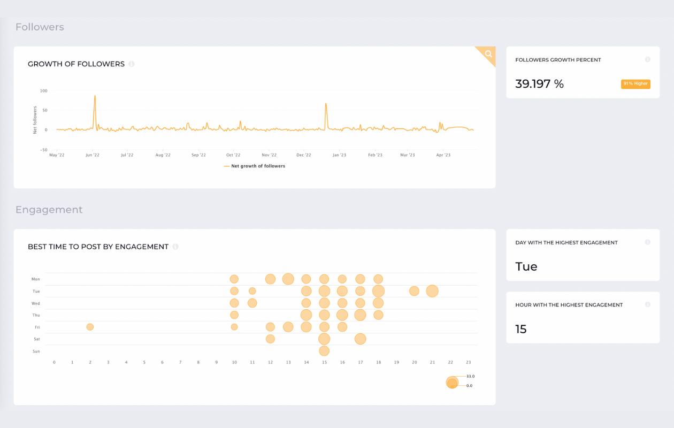Click the Net followers y-axis title

(x=35, y=120)
